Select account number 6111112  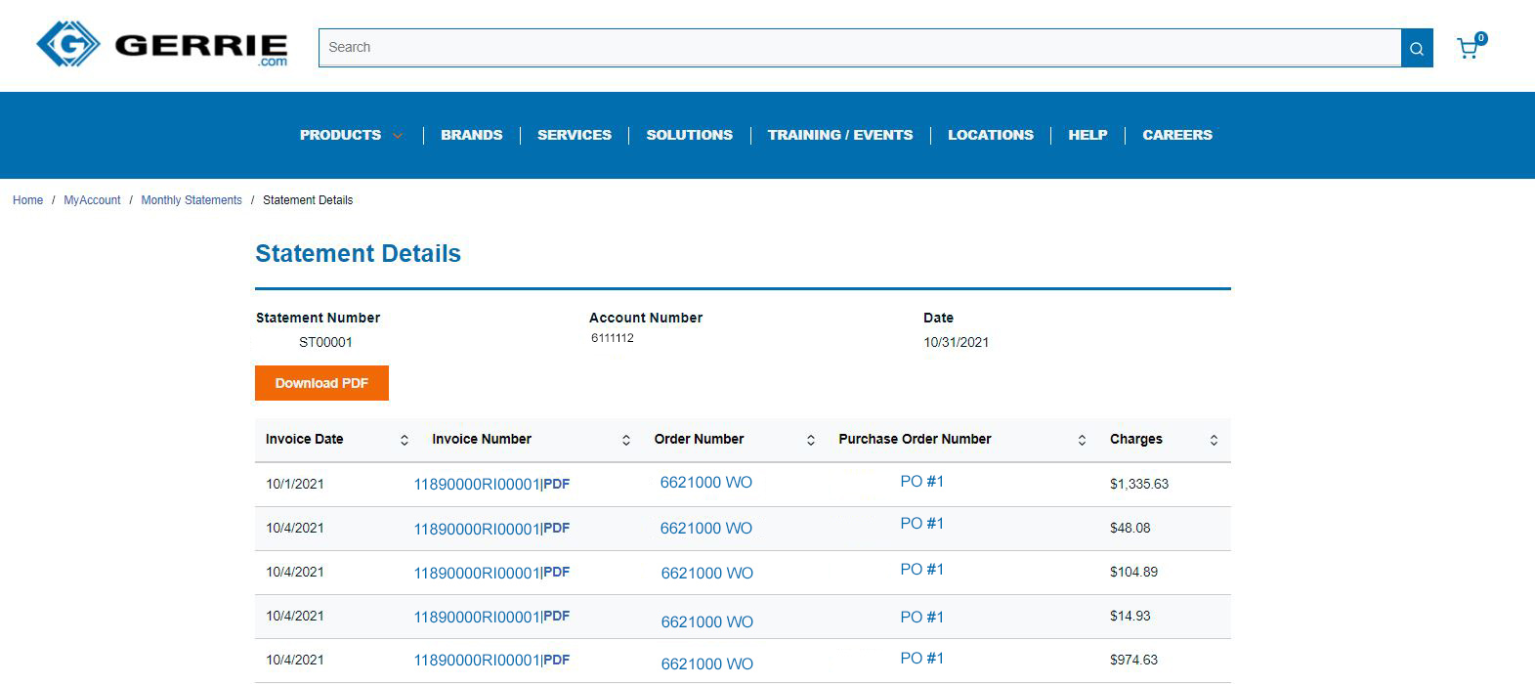pos(613,338)
